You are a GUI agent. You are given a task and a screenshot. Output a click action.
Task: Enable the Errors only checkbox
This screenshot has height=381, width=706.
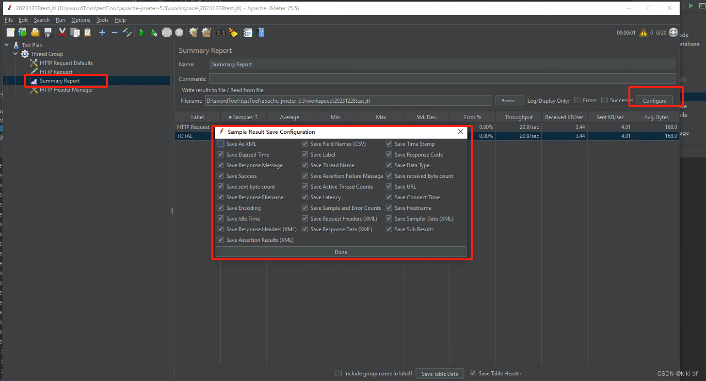click(x=577, y=100)
